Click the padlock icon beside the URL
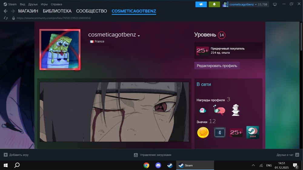Screen dimensions: 303x170 [x=13, y=18]
